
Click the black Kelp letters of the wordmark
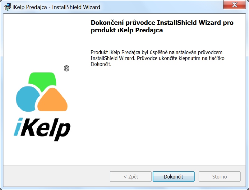tap(46, 129)
